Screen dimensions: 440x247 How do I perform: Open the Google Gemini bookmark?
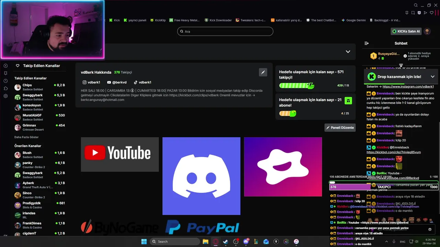[x=353, y=20]
